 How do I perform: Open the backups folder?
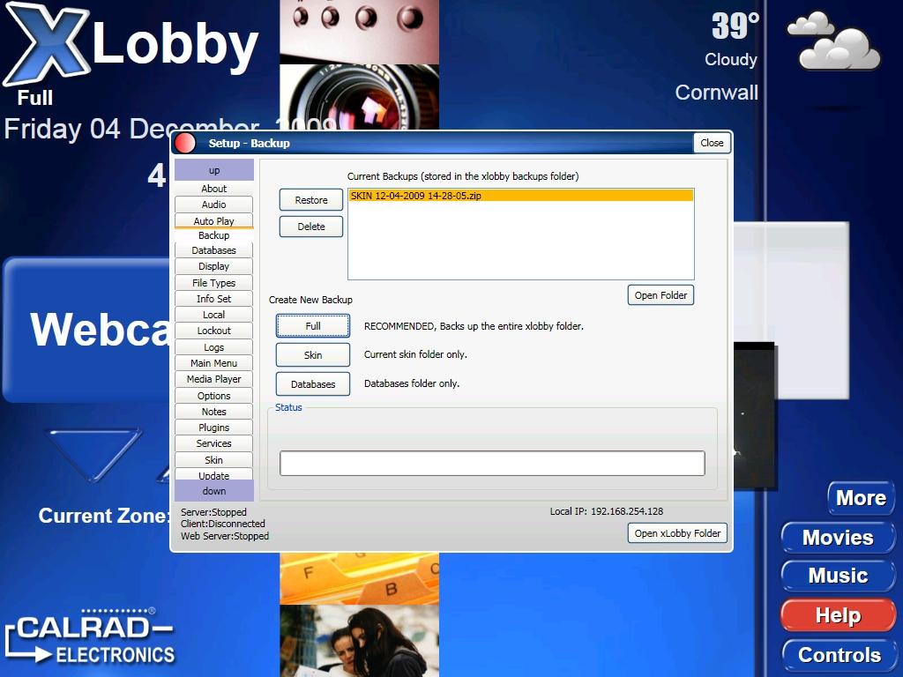(660, 295)
